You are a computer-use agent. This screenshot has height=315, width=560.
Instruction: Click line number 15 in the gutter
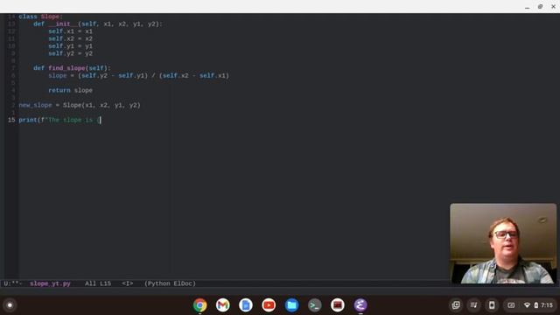[x=11, y=120]
